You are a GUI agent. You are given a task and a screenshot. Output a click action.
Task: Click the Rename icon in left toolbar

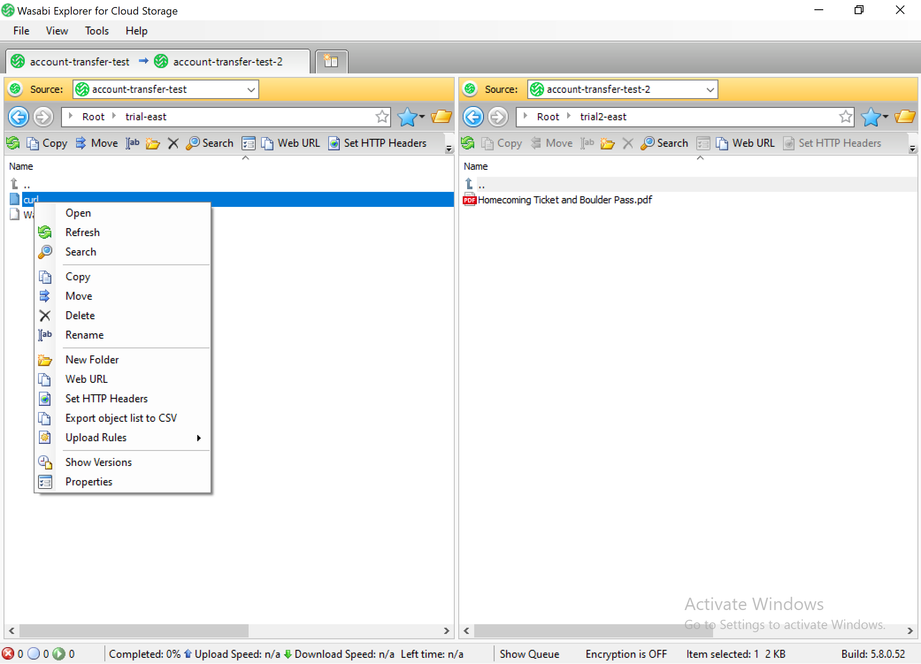coord(132,143)
